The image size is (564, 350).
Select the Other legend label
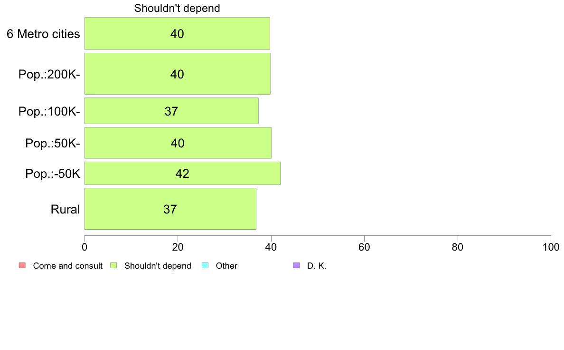[x=226, y=266]
